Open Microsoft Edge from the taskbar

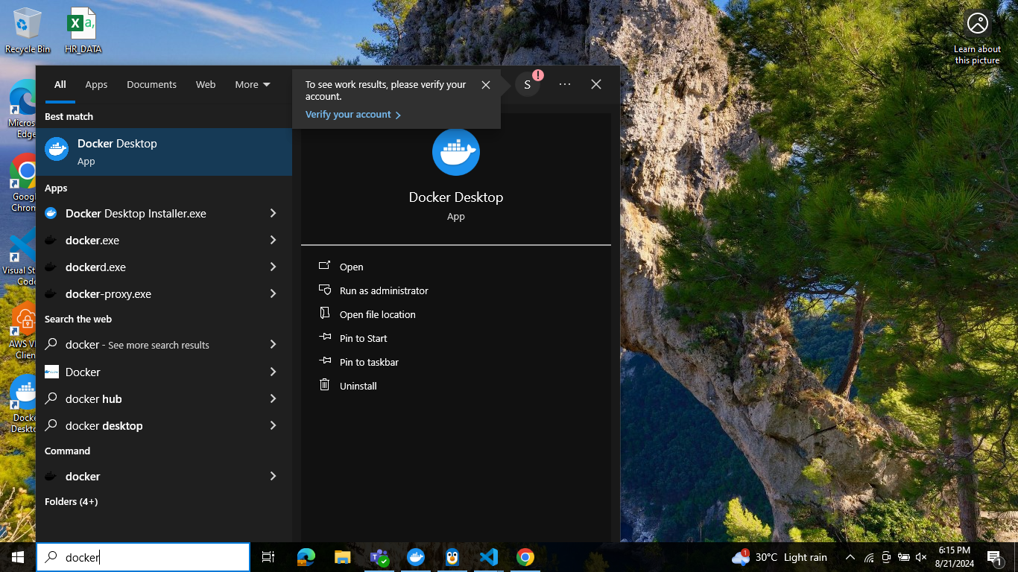tap(306, 557)
